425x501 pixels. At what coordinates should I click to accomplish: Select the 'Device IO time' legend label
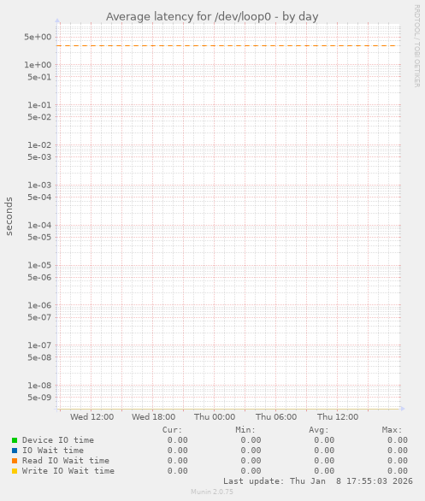58,440
